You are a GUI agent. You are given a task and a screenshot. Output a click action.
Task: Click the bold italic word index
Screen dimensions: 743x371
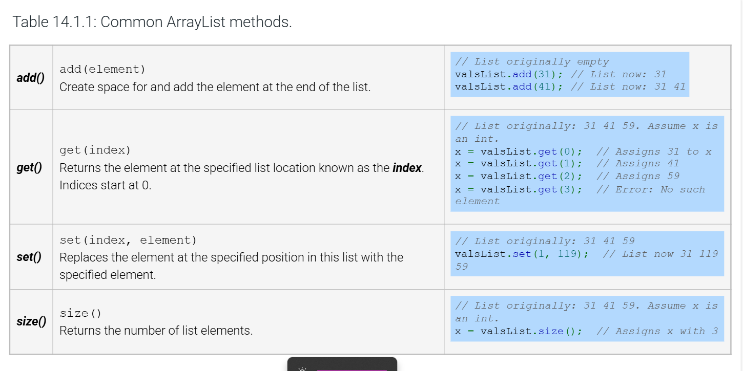click(407, 168)
